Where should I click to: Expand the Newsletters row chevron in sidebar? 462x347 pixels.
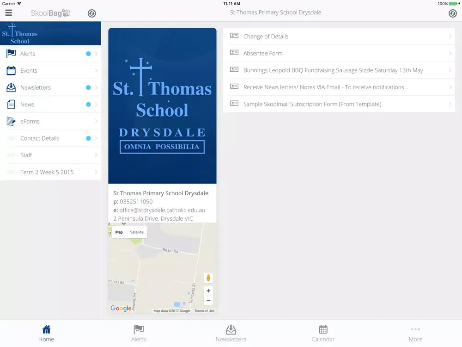(x=96, y=87)
